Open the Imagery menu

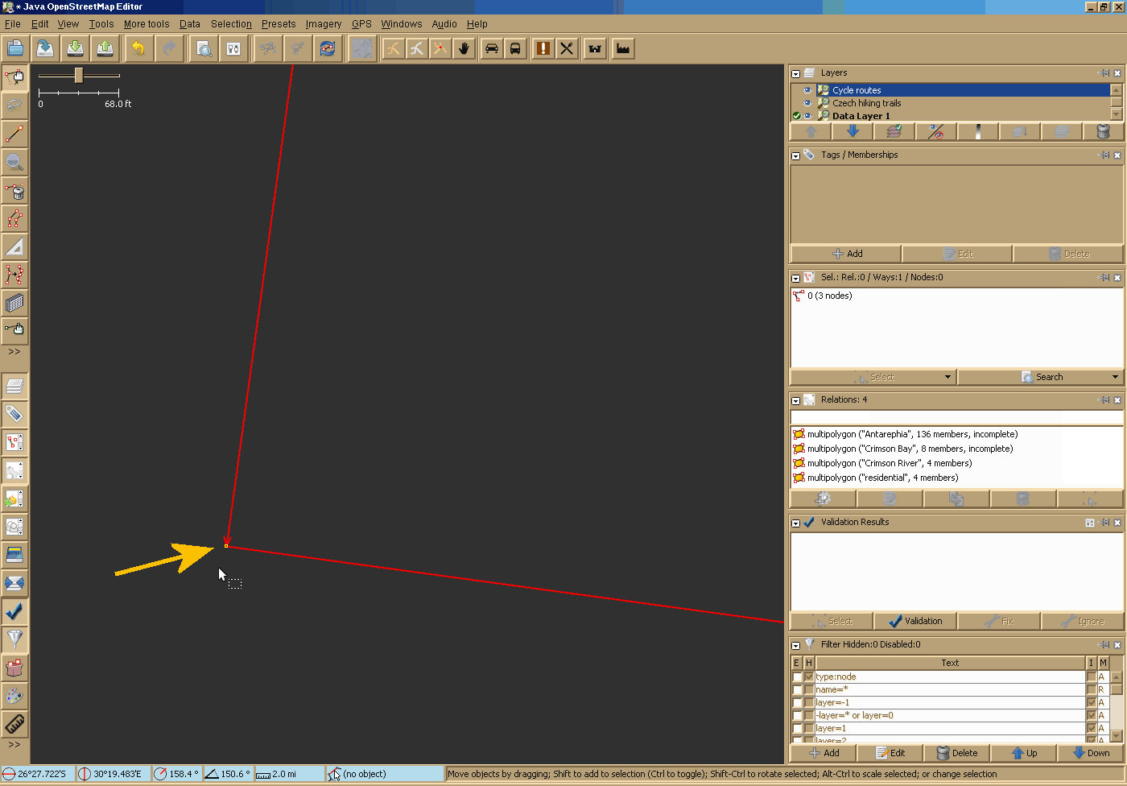[x=323, y=24]
